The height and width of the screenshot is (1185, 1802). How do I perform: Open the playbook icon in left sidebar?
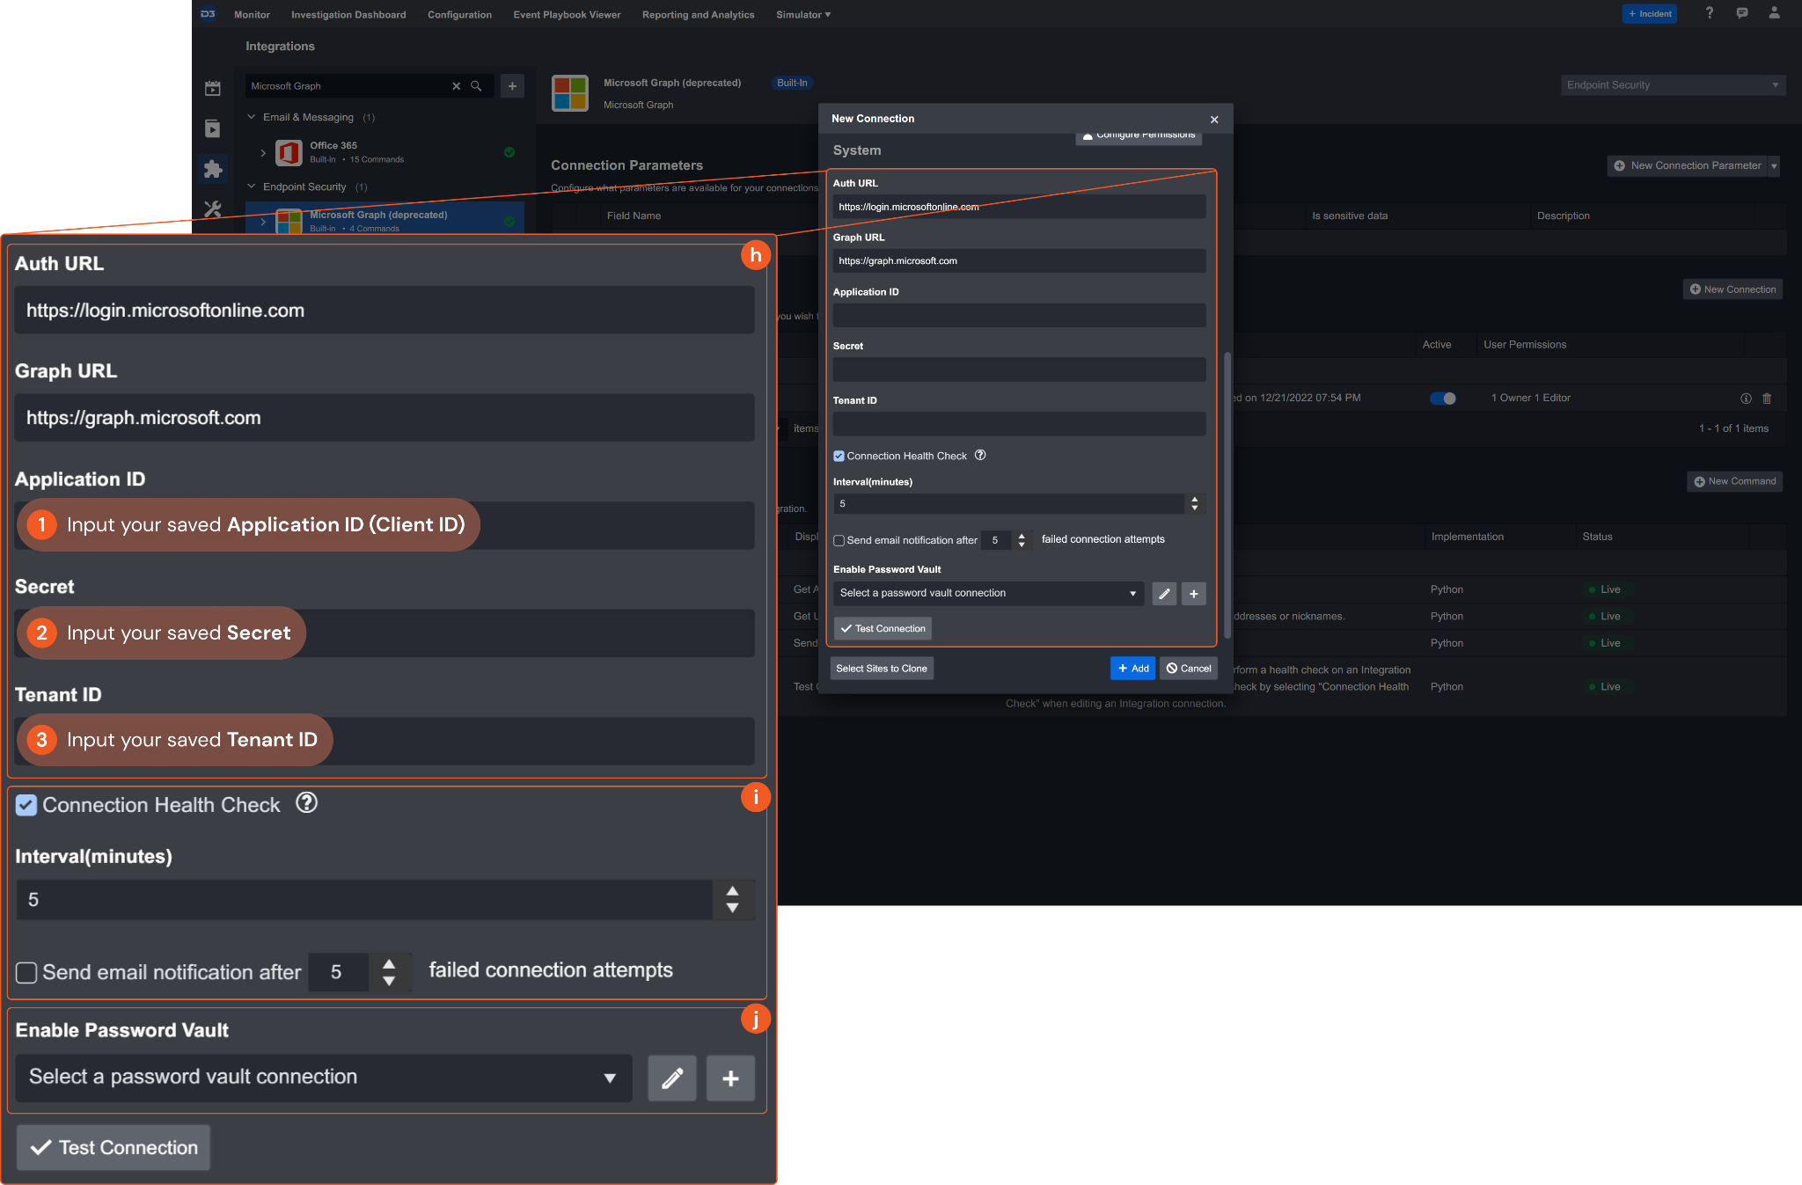[212, 128]
